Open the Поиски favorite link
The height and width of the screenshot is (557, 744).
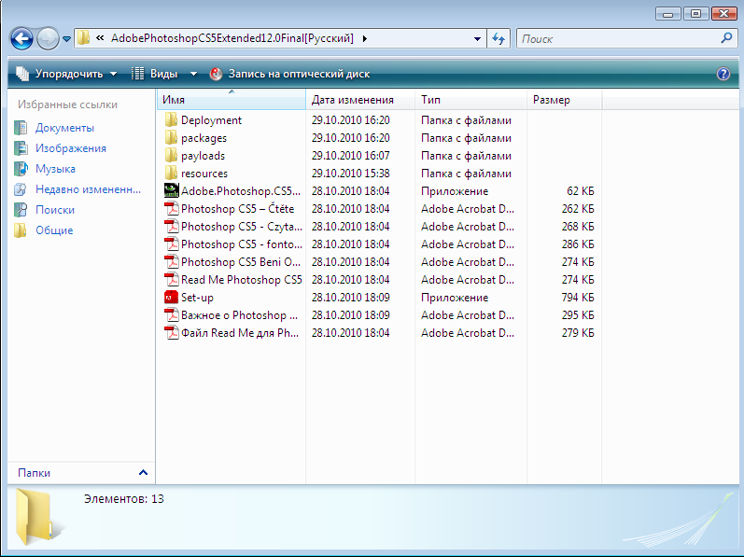pyautogui.click(x=55, y=210)
